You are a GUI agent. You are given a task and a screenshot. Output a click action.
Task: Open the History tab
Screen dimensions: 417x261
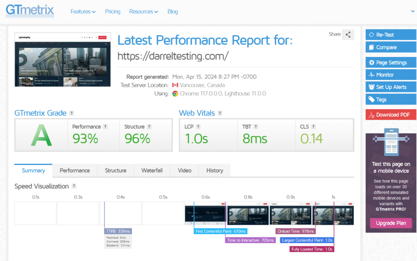click(x=215, y=170)
